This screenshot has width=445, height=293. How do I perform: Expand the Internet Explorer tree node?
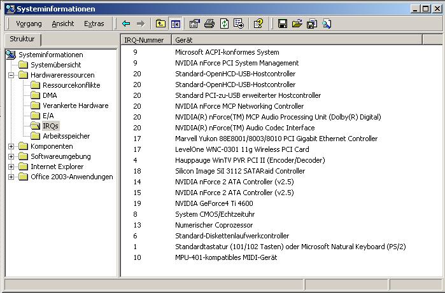11,167
